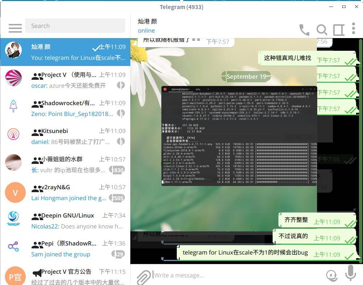Click the Nicolas22: Does anyone know preview
363x285 pixels.
pos(77,226)
